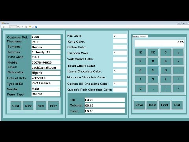189x142 pixels.
Task: Expand the Room Type dropdown
Action: click(x=59, y=94)
